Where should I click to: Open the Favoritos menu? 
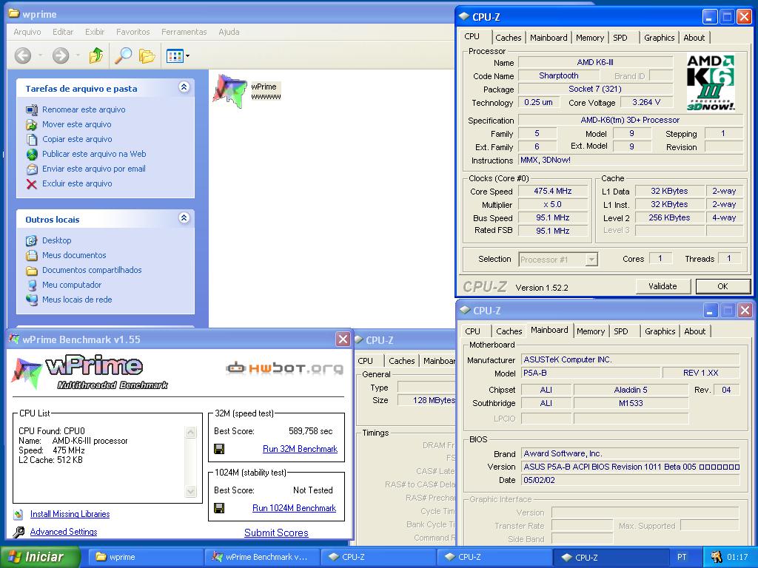point(133,32)
